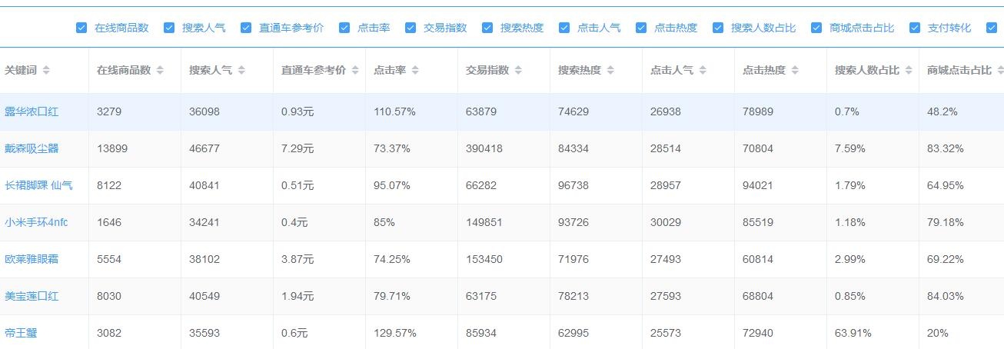The image size is (1004, 349).
Task: Uncheck the 搜索人数占比 checkbox
Action: 718,28
